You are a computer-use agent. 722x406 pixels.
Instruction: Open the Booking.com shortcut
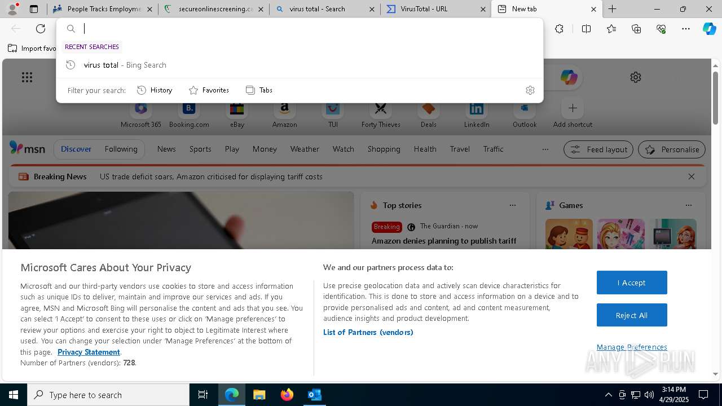click(189, 114)
